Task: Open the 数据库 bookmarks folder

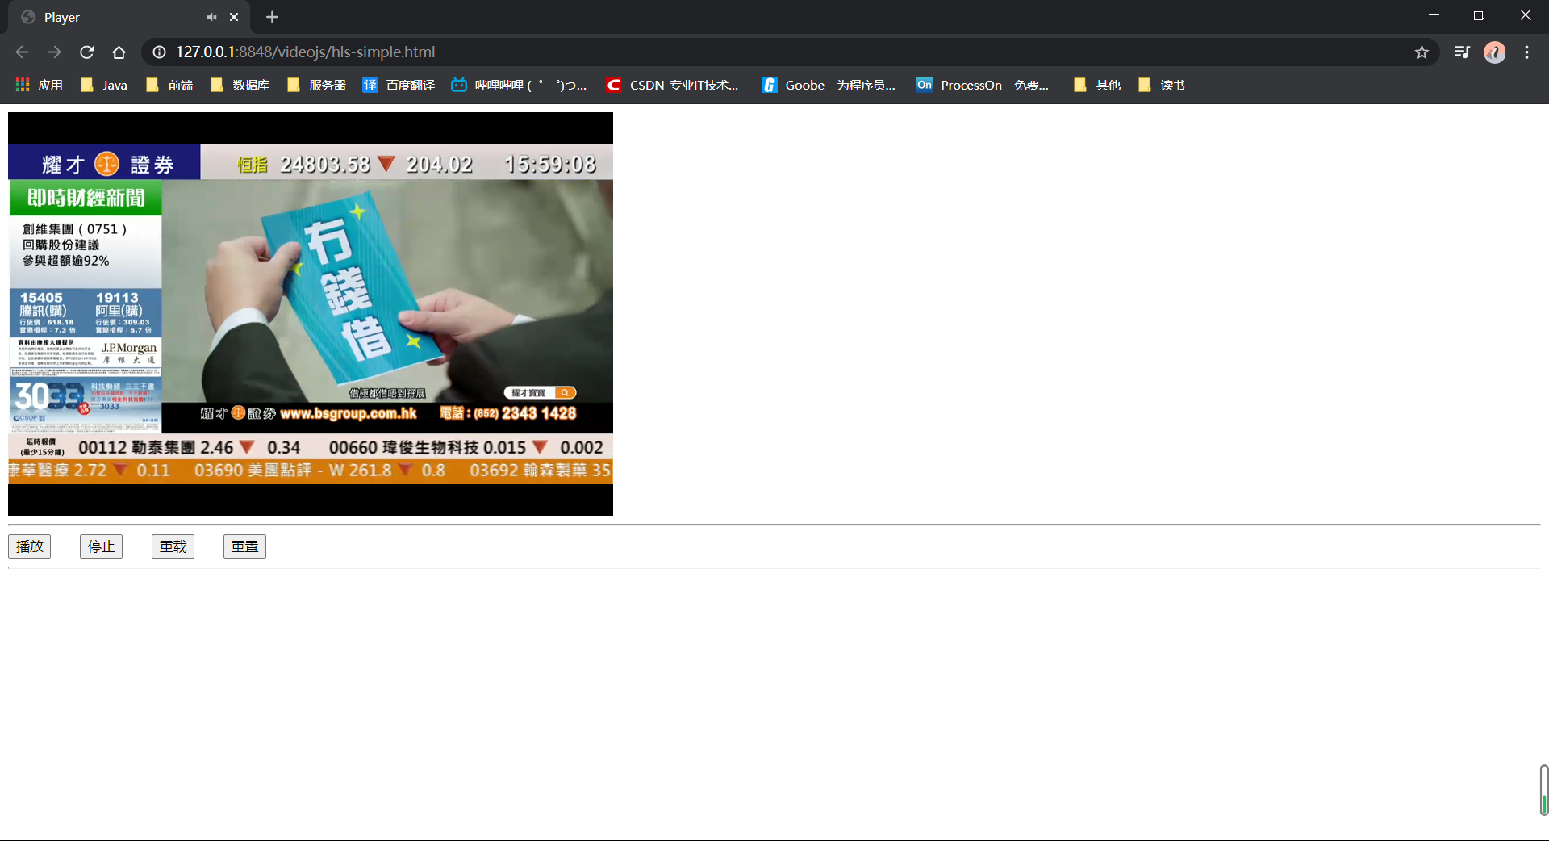Action: pos(240,85)
